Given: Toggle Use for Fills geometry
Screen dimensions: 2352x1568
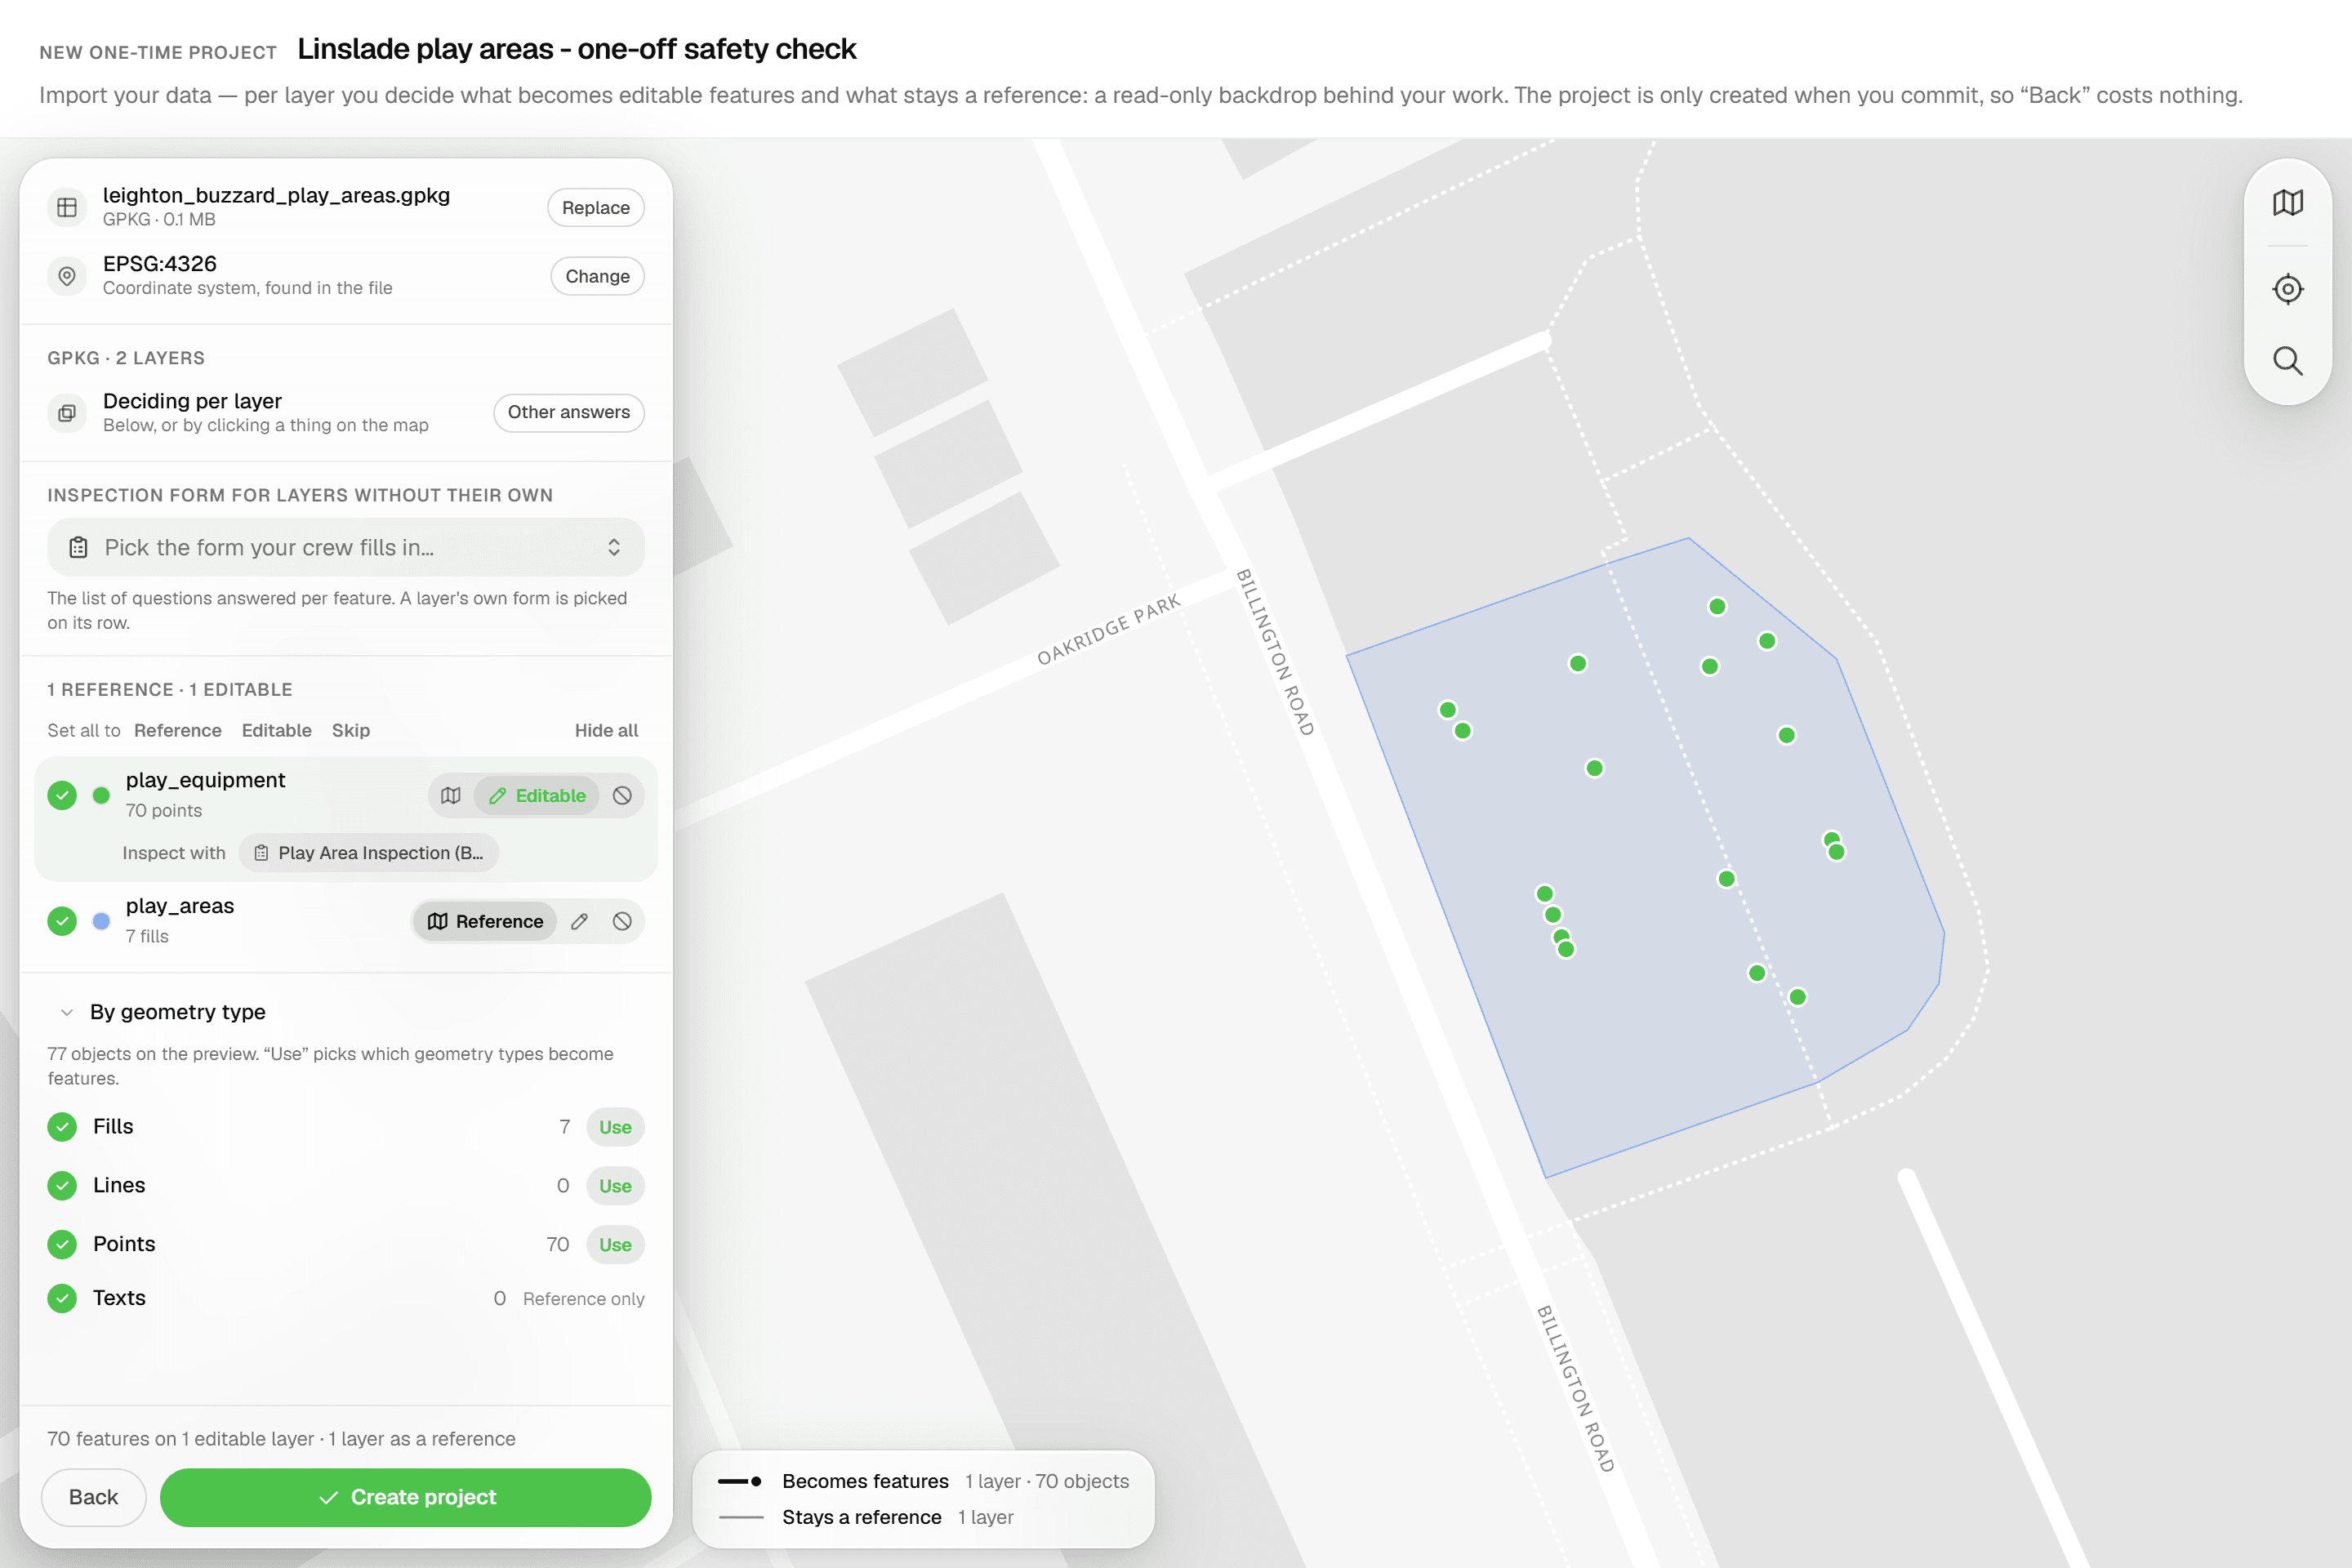Looking at the screenshot, I should (x=615, y=1127).
